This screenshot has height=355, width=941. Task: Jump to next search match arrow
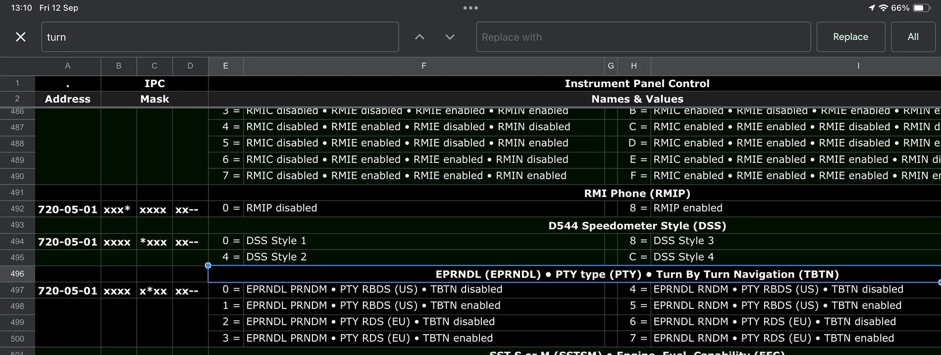tap(450, 37)
